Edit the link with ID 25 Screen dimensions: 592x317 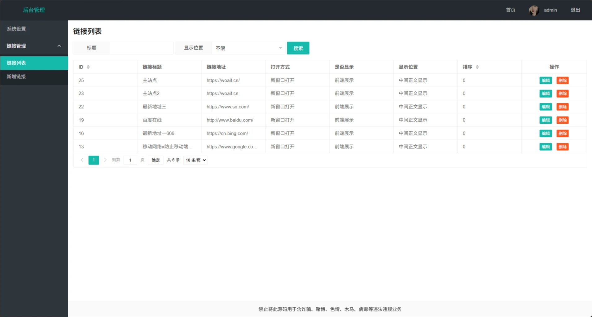click(546, 81)
